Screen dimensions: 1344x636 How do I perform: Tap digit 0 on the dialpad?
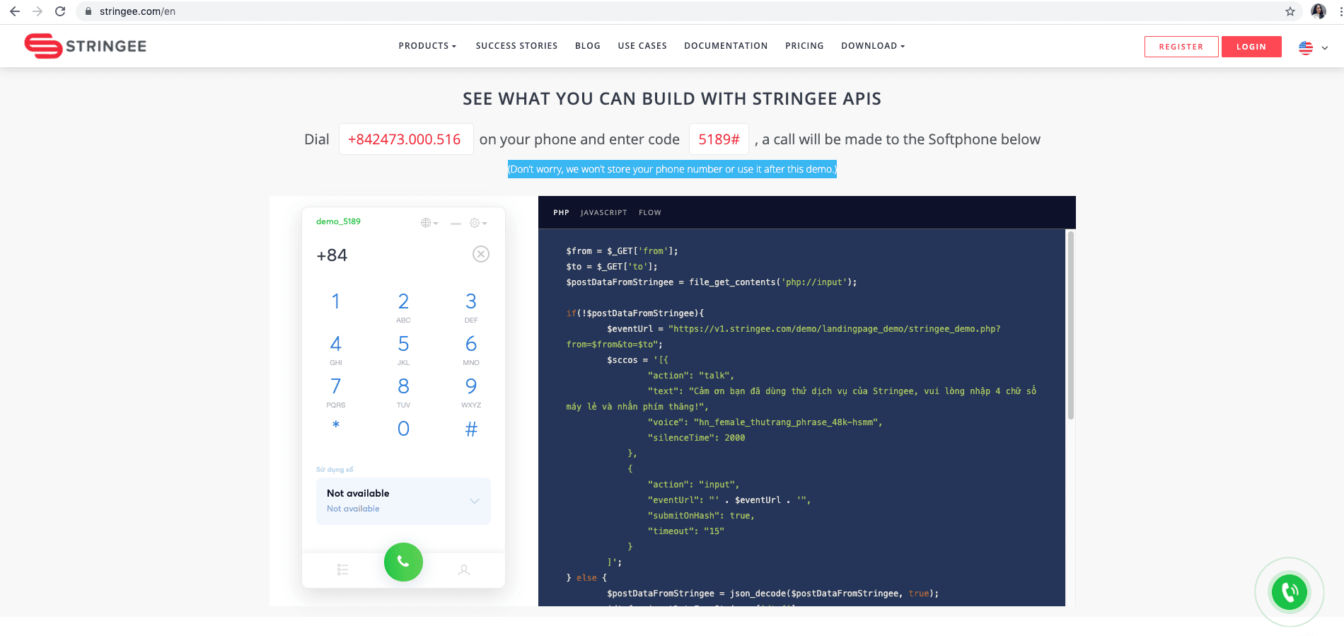tap(403, 429)
